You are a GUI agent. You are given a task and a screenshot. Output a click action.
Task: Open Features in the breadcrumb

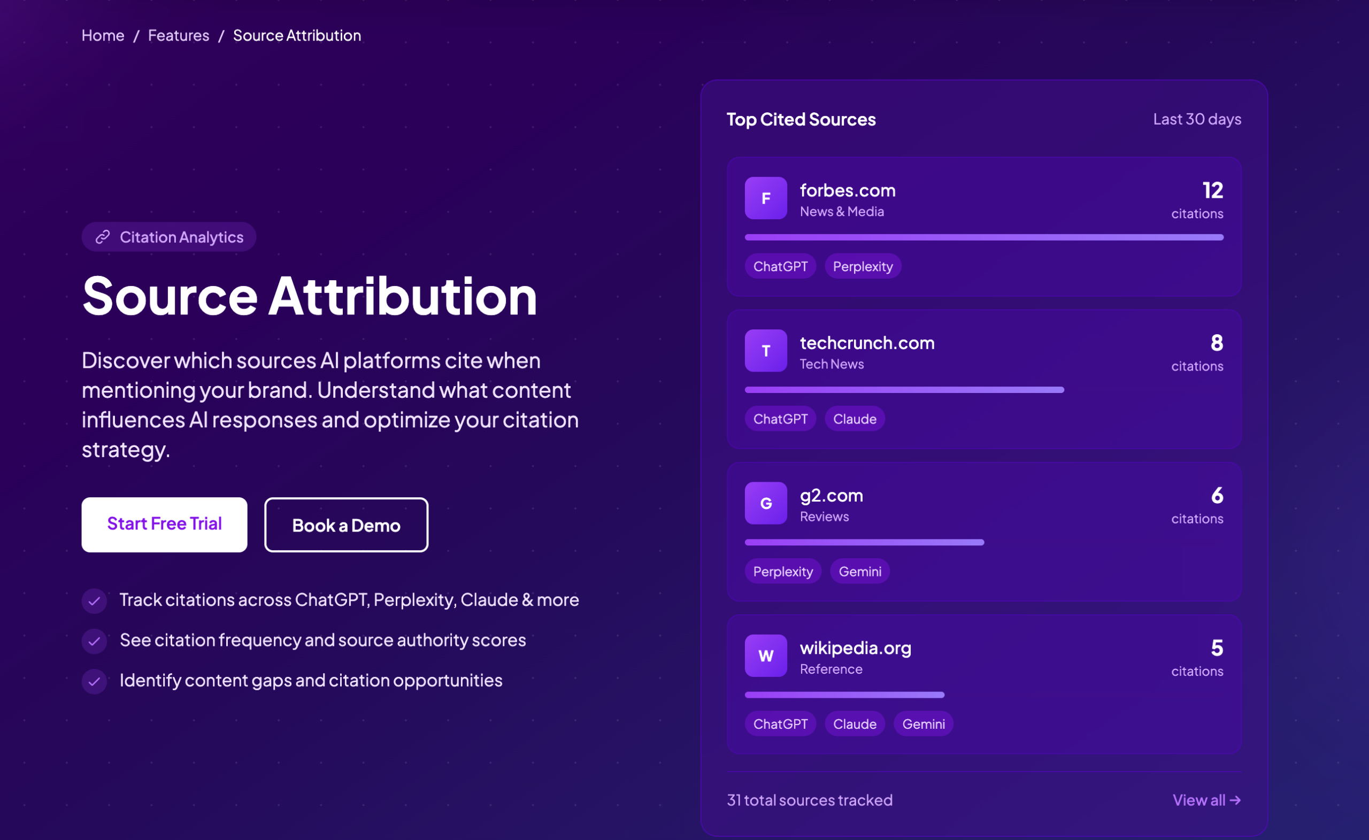pos(179,35)
